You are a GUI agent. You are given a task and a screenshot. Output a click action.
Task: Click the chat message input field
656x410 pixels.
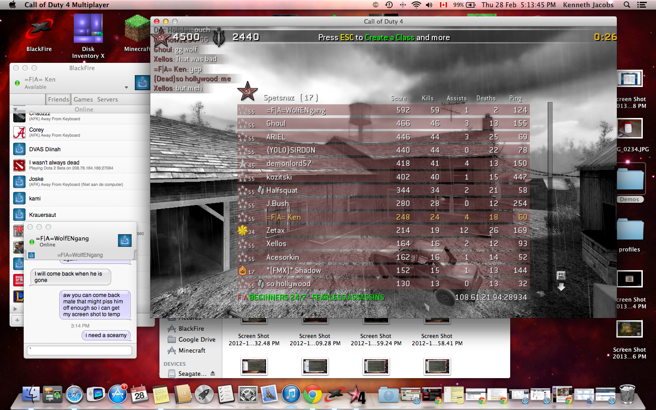80,350
